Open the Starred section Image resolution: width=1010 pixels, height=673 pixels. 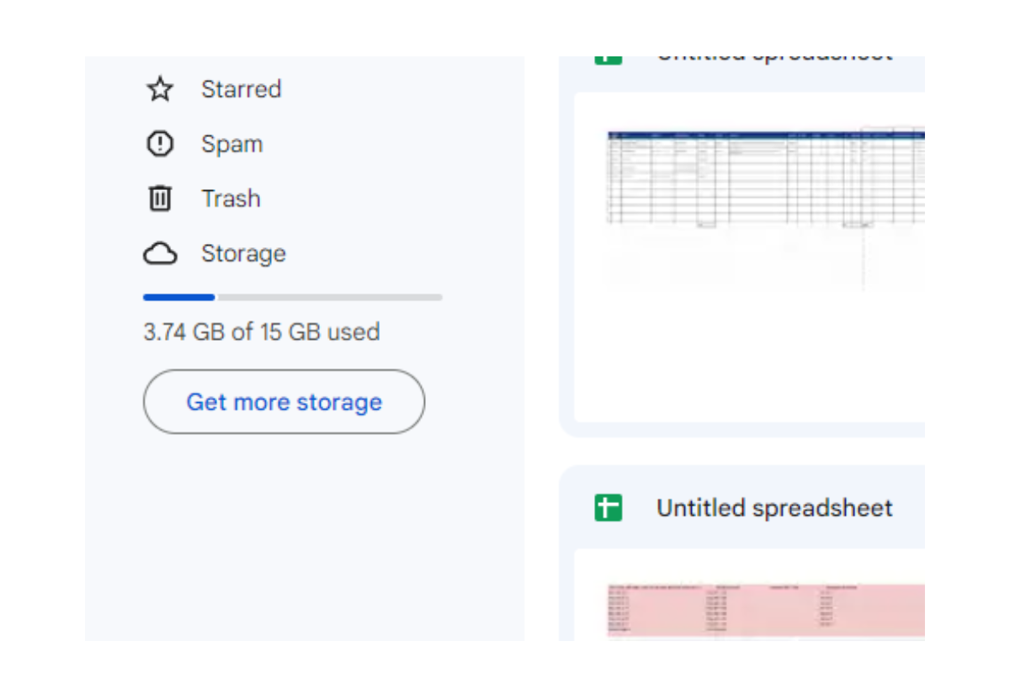coord(241,89)
